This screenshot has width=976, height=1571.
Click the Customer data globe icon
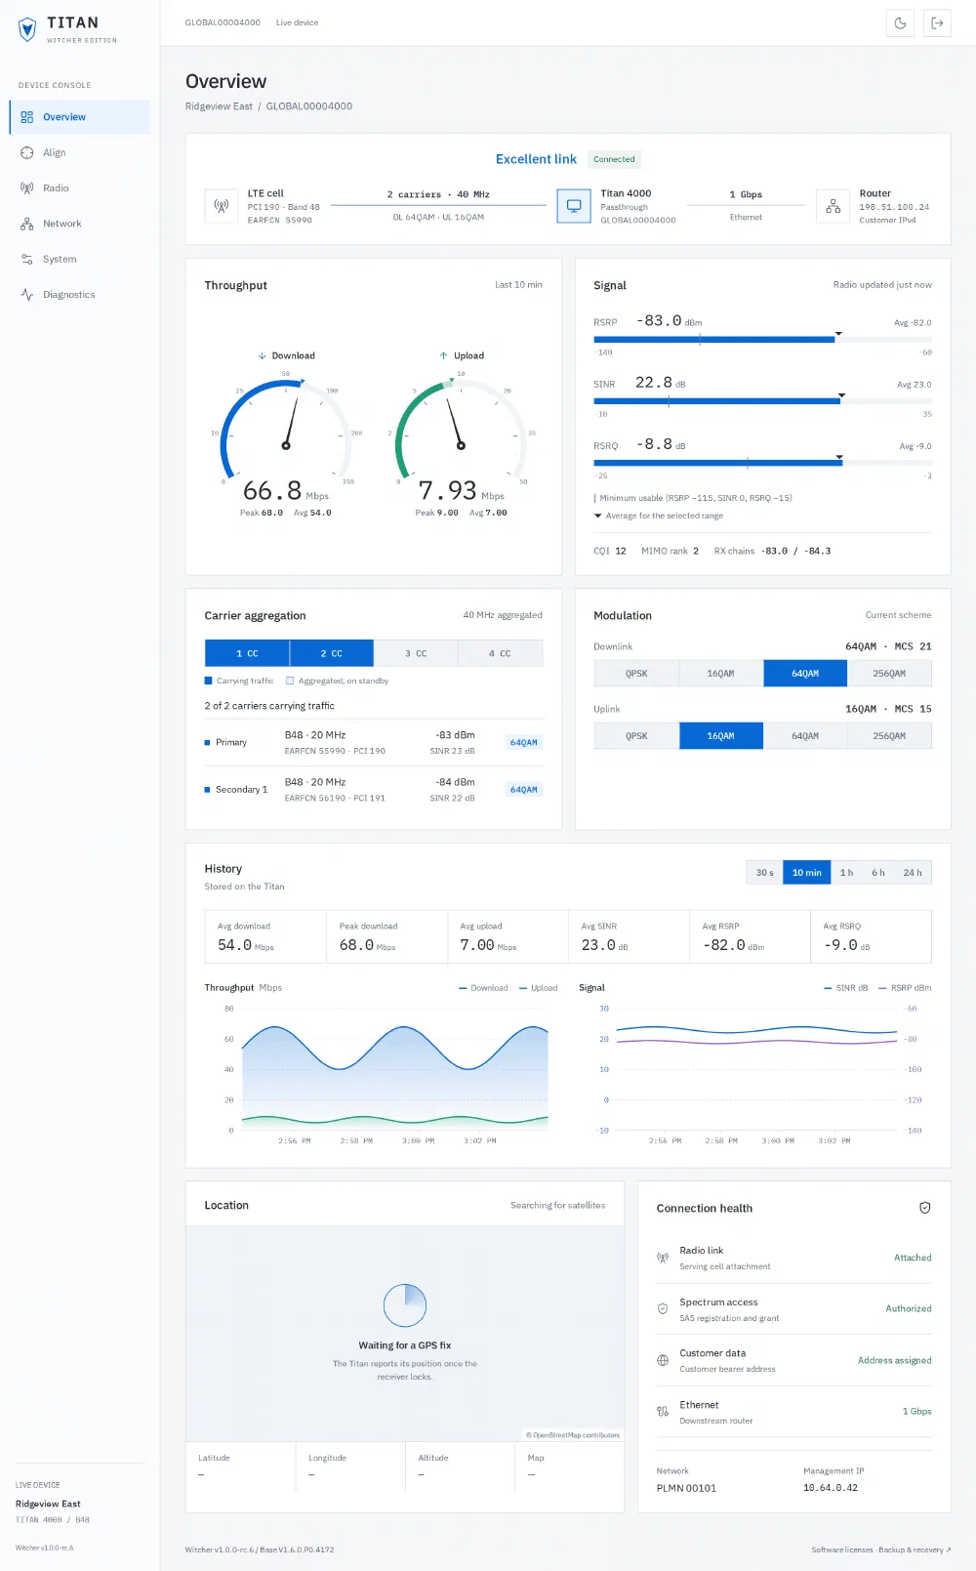pyautogui.click(x=663, y=1360)
